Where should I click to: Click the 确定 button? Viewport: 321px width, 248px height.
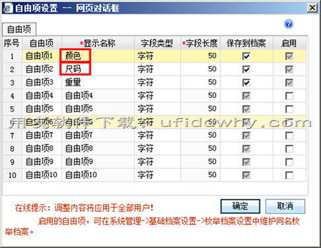click(240, 206)
